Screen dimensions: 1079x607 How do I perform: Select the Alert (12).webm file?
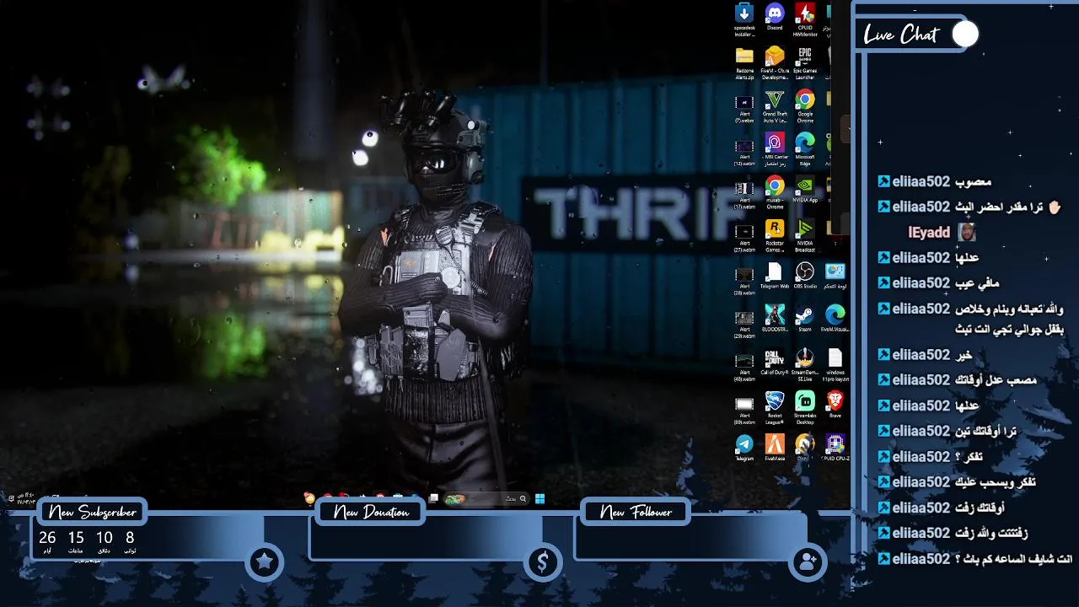pyautogui.click(x=744, y=152)
